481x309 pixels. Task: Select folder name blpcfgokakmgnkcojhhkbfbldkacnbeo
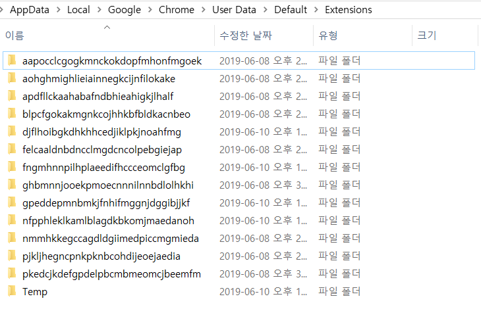click(107, 114)
